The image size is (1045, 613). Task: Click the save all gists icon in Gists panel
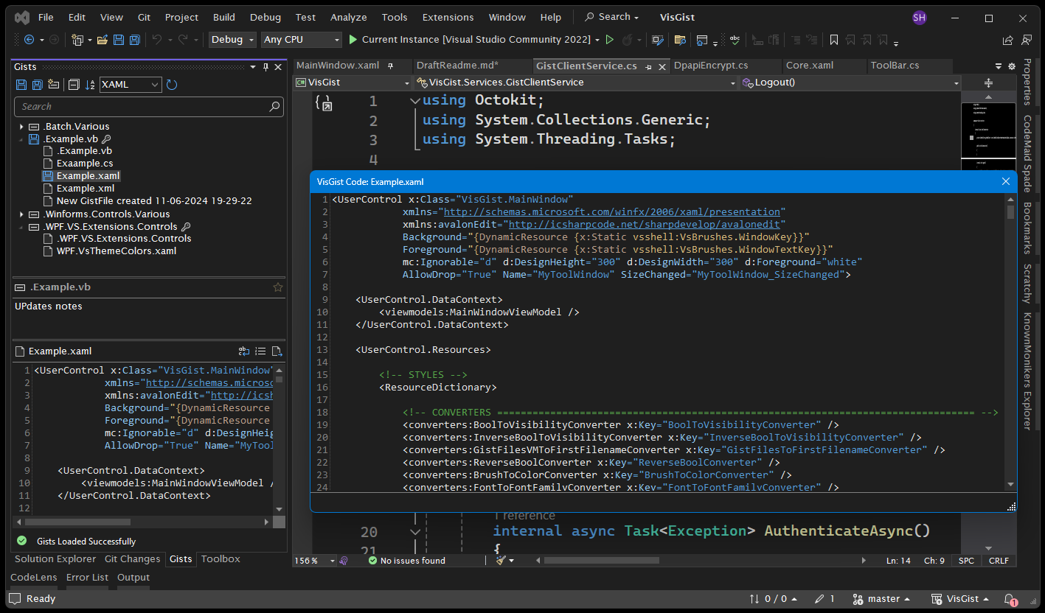point(37,85)
